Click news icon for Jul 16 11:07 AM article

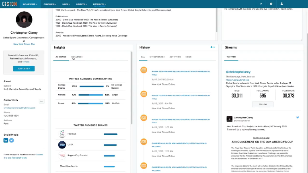pyautogui.click(x=144, y=118)
